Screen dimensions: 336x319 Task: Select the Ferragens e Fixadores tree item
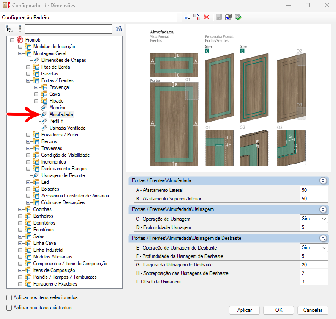point(55,284)
